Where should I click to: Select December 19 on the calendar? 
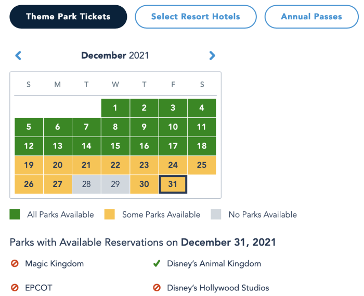point(29,165)
